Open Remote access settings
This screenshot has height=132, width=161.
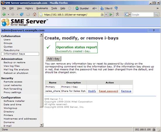pyautogui.click(x=13, y=82)
